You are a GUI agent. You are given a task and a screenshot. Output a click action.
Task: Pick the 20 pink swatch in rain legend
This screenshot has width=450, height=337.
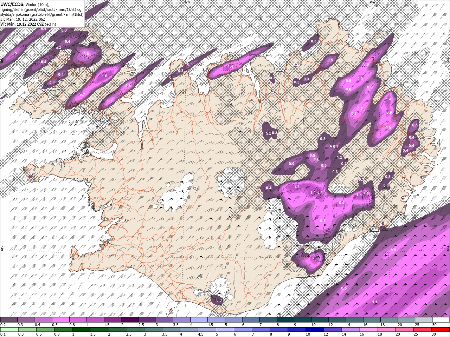click(x=404, y=330)
